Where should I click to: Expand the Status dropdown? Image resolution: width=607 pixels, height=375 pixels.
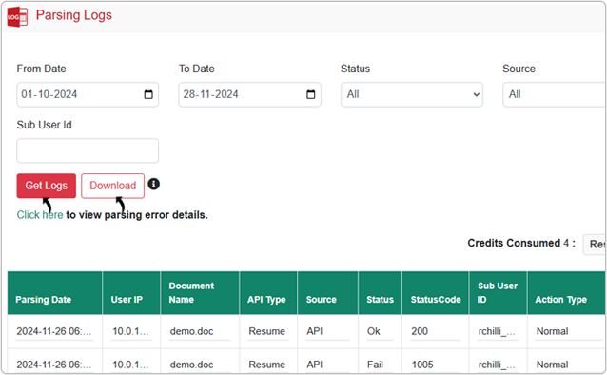(x=412, y=94)
